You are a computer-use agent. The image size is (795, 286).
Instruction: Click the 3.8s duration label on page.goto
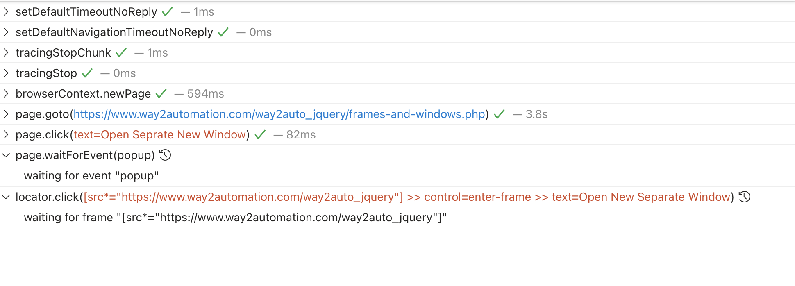click(537, 114)
